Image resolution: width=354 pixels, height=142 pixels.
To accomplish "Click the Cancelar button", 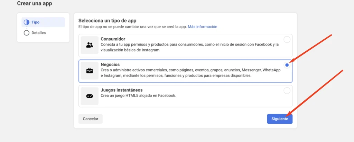I will click(x=91, y=119).
